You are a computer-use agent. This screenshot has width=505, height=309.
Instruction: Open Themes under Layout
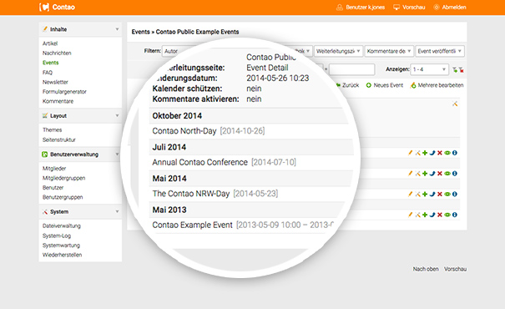(x=53, y=129)
